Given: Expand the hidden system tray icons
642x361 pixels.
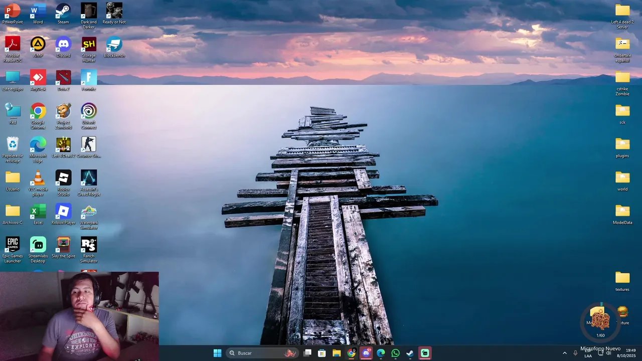Looking at the screenshot, I should click(x=564, y=353).
